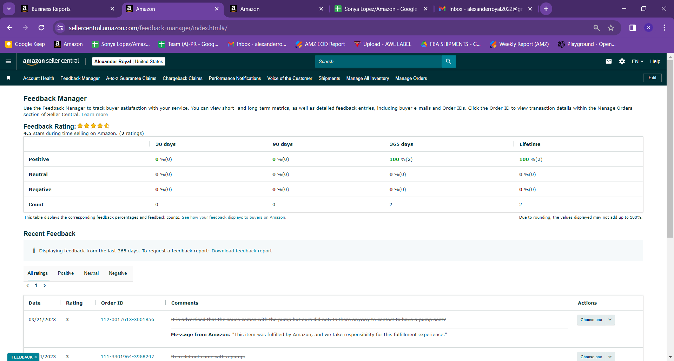Open Manage Orders menu item

[x=411, y=78]
